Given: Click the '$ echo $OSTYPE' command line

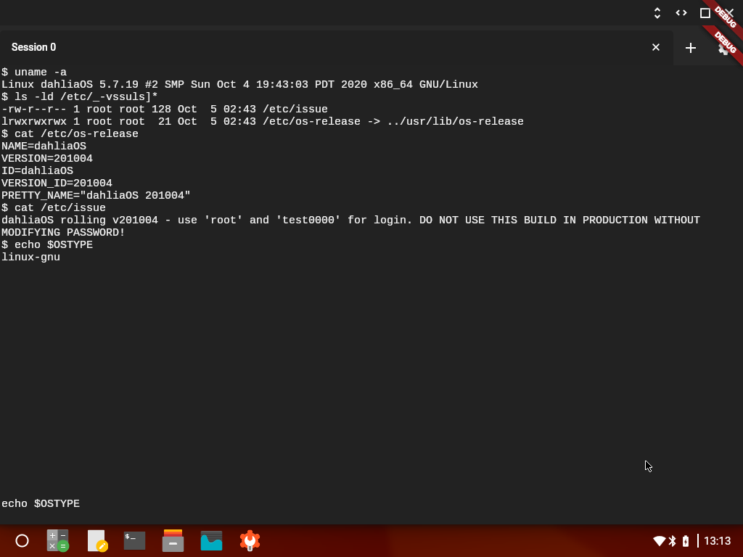Looking at the screenshot, I should click(47, 244).
